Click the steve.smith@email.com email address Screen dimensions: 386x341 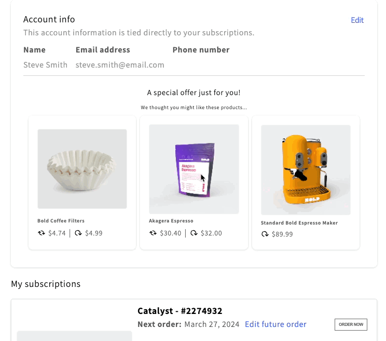(x=120, y=65)
